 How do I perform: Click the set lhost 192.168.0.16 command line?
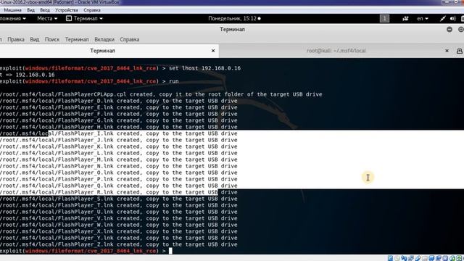(x=120, y=68)
